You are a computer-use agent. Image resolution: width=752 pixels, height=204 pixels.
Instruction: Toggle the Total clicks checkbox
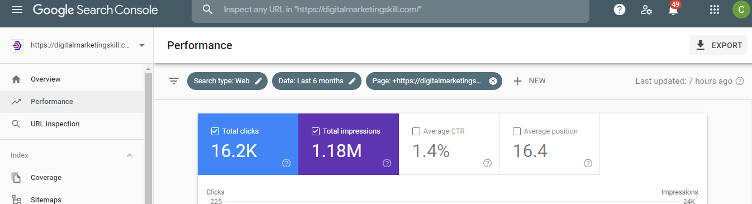(215, 131)
